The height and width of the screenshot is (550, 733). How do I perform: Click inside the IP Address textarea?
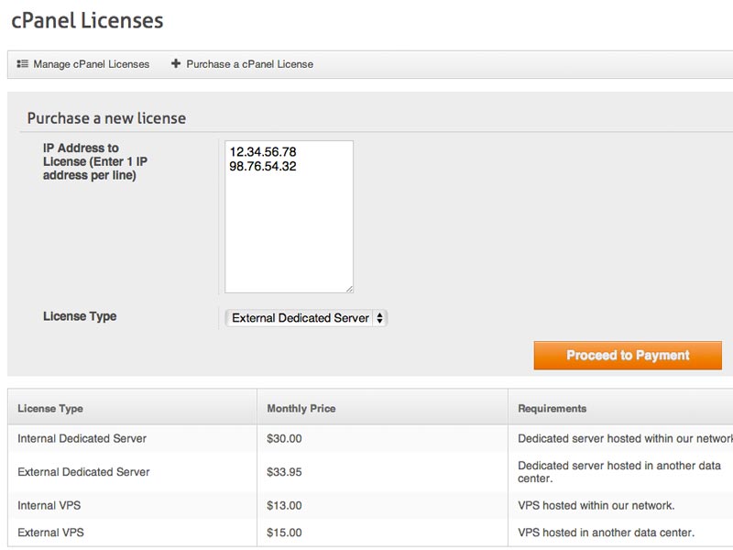click(289, 217)
